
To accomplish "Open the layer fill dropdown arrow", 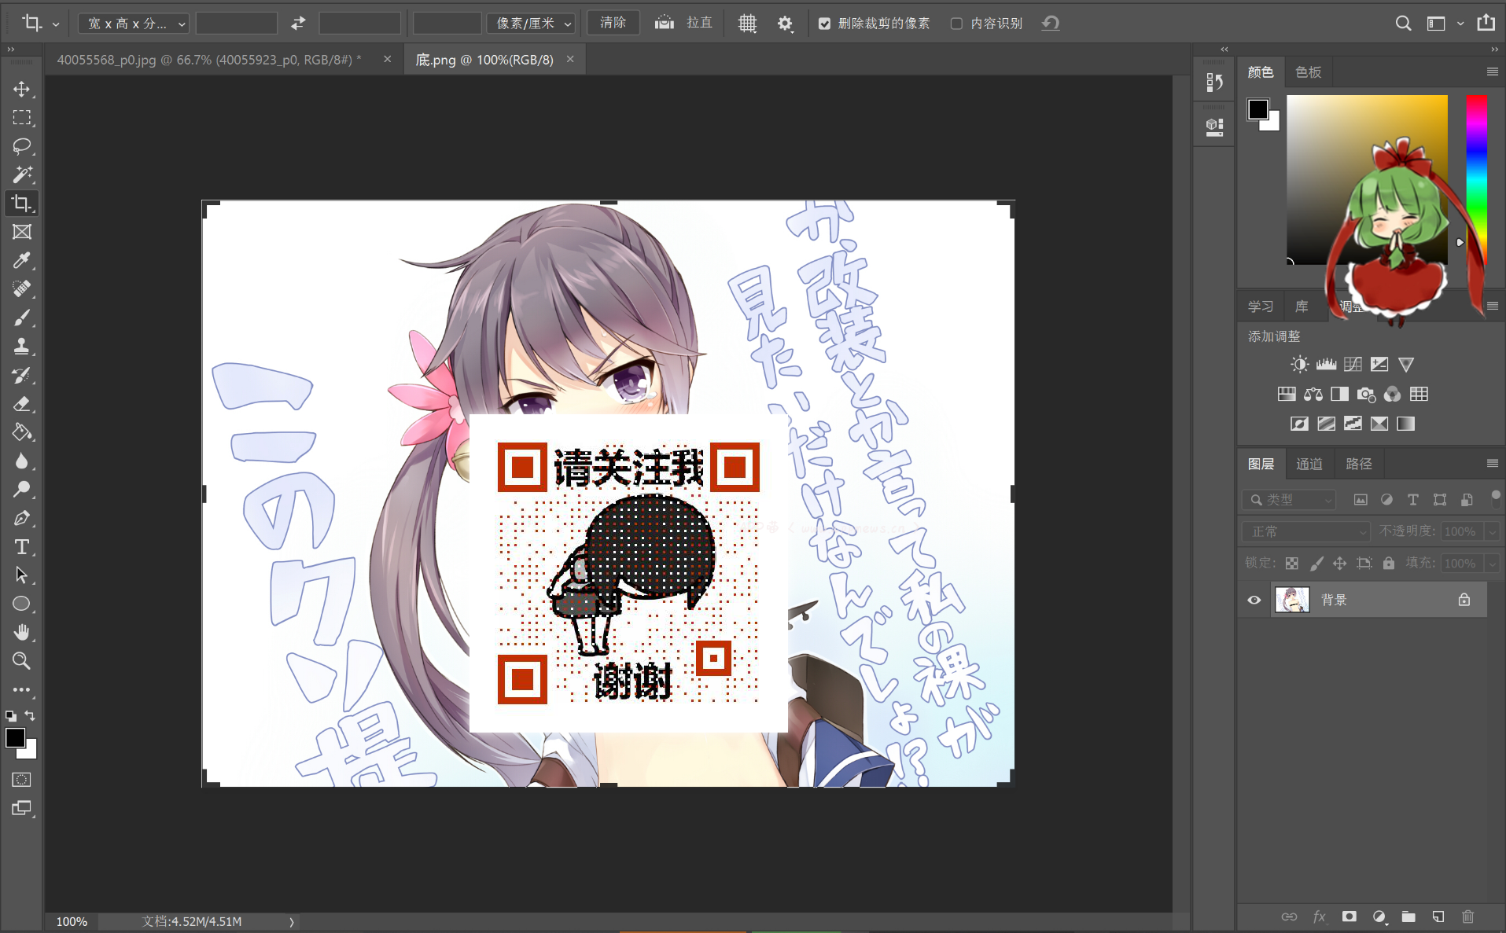I will pos(1492,563).
